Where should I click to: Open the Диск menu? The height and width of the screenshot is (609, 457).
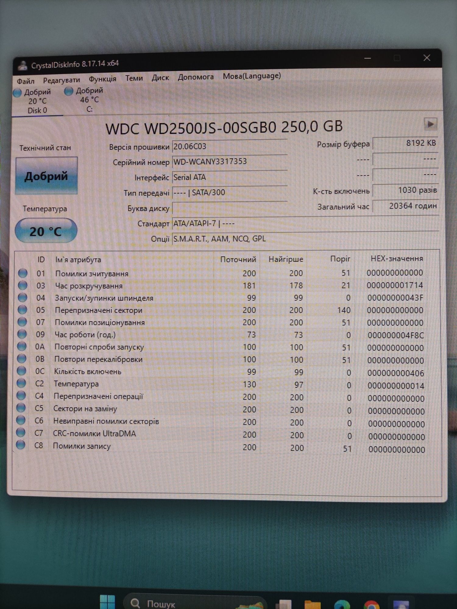160,78
